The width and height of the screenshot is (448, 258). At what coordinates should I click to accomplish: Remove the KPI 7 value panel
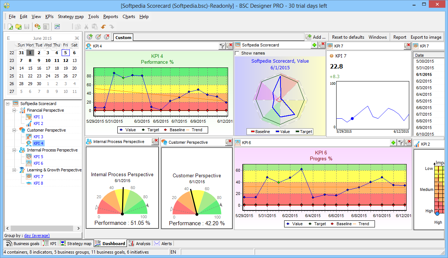pos(407,46)
